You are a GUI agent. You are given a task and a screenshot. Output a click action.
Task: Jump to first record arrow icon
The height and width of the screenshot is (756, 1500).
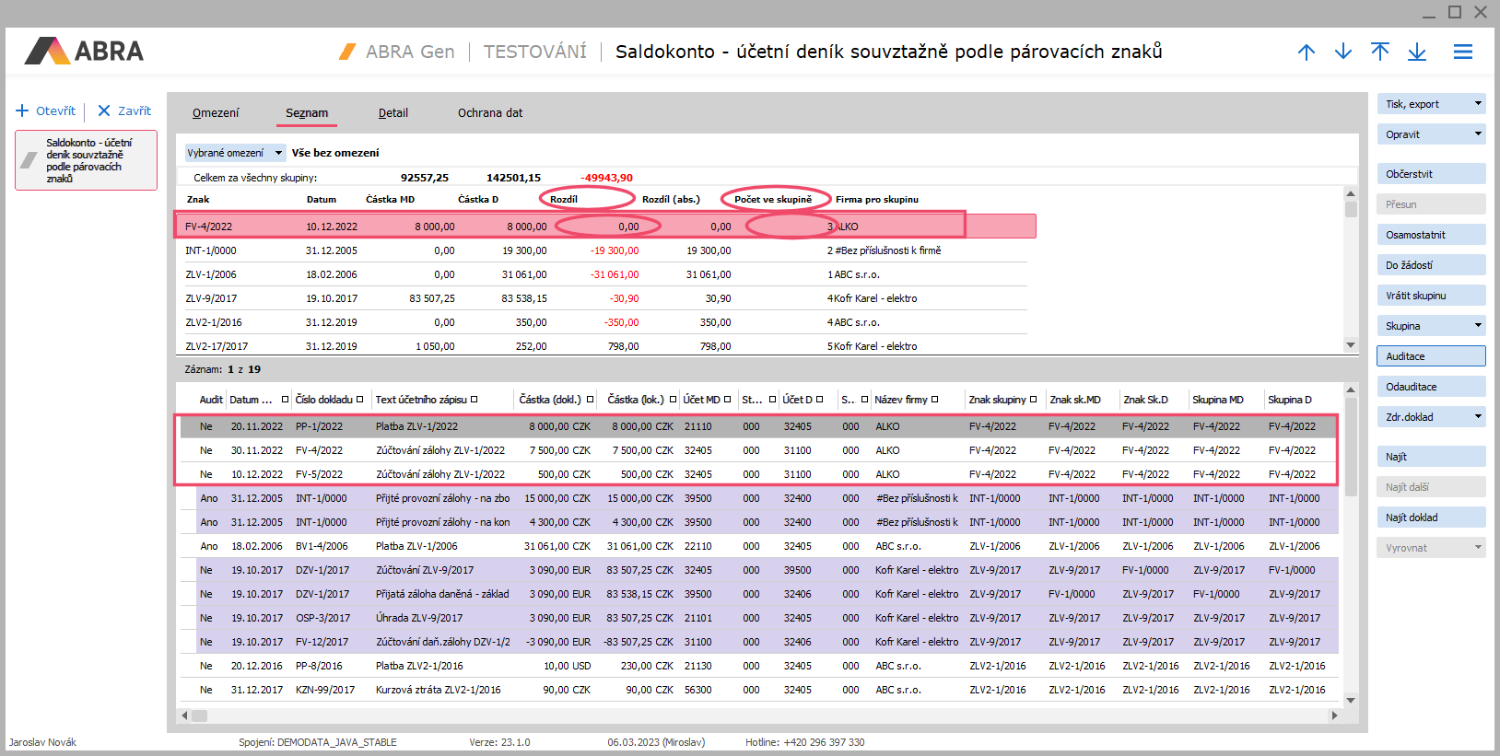[x=1379, y=52]
